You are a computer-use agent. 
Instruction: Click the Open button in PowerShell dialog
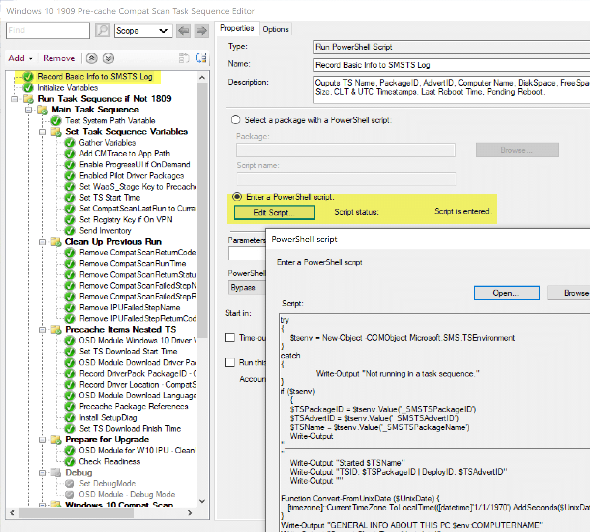[x=506, y=293]
